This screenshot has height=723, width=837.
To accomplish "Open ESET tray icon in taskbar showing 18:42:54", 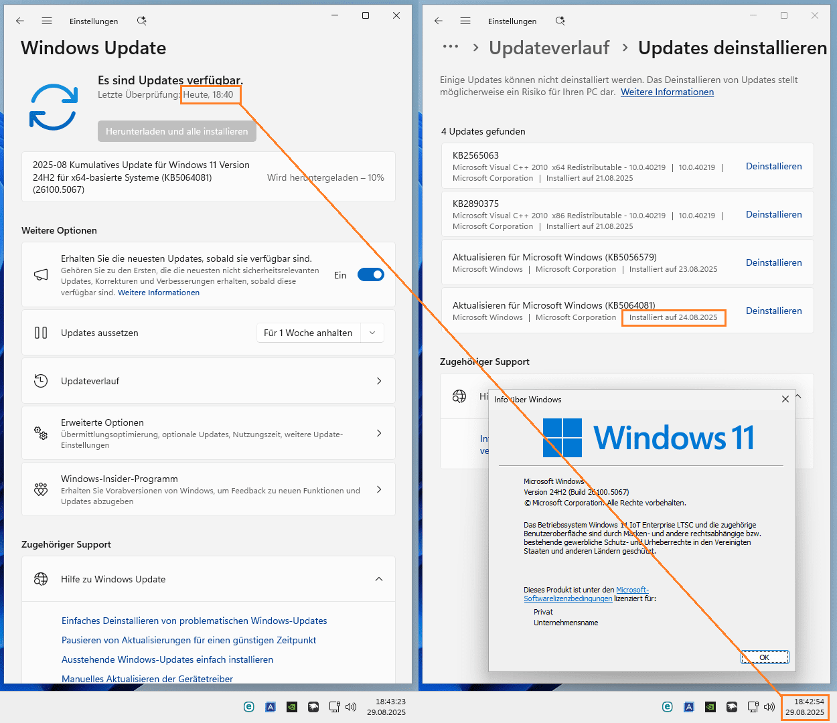I will [668, 706].
